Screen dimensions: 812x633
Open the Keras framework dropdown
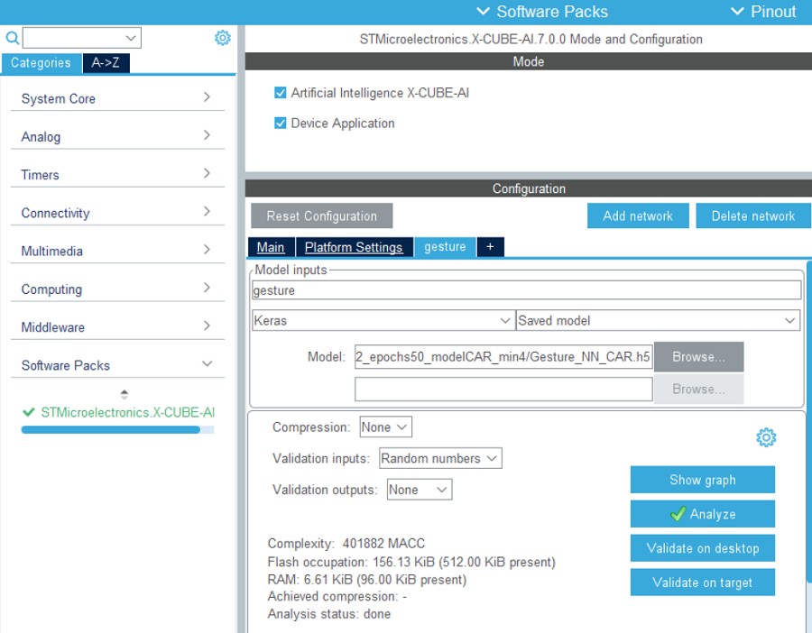click(x=383, y=320)
